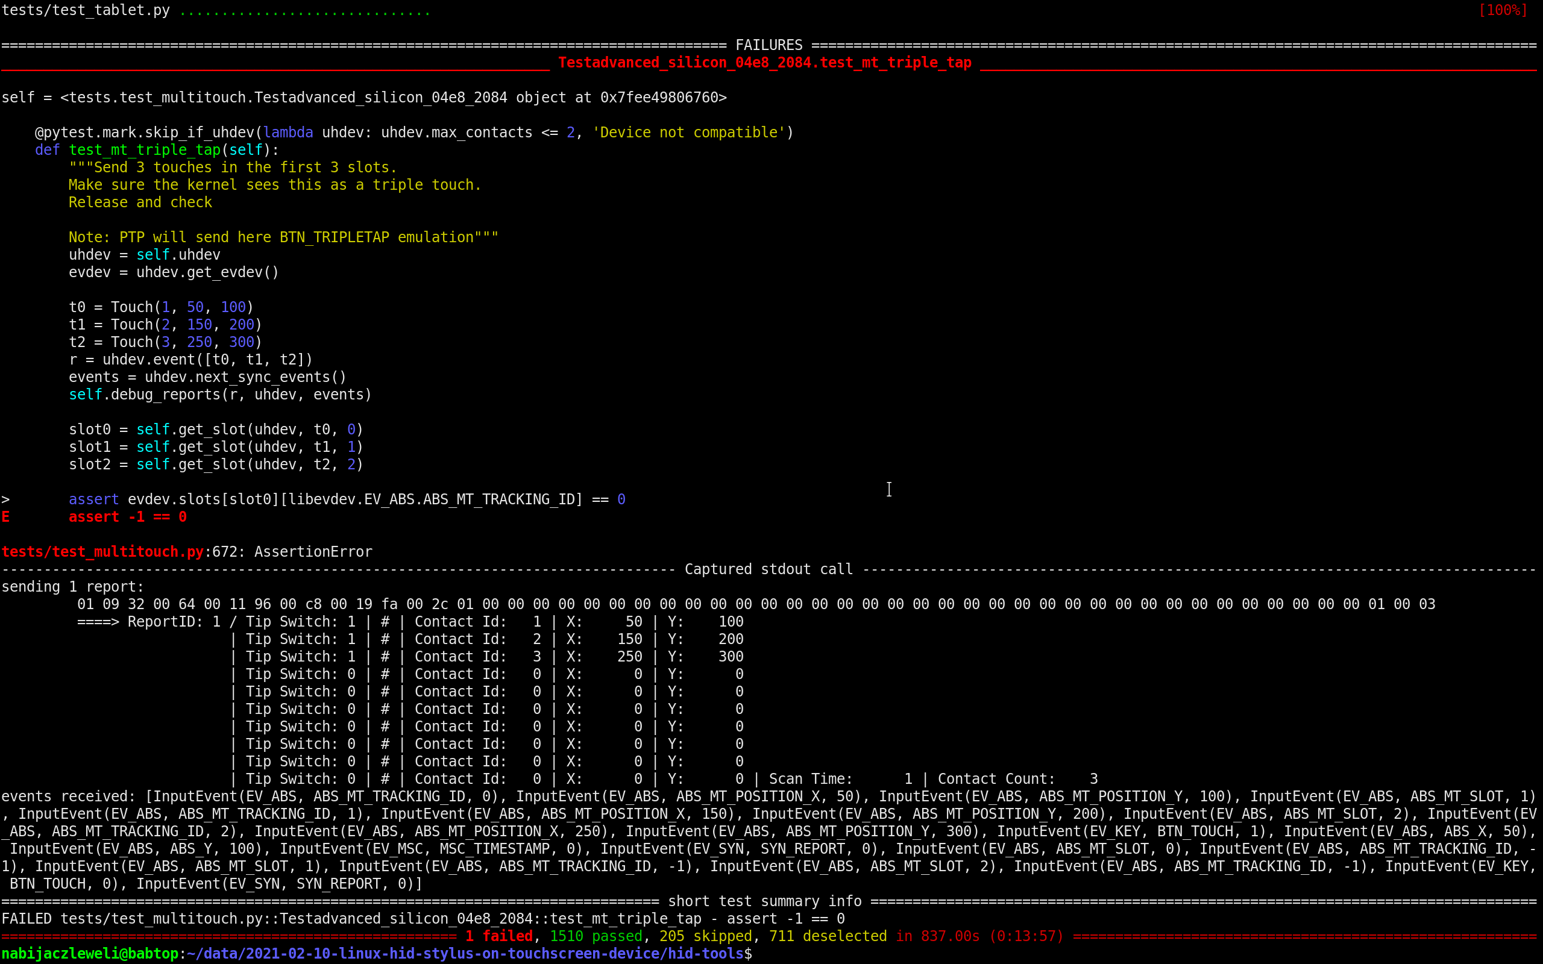The height and width of the screenshot is (964, 1543).
Task: Click the 'sending 1 report:' line
Action: click(73, 587)
